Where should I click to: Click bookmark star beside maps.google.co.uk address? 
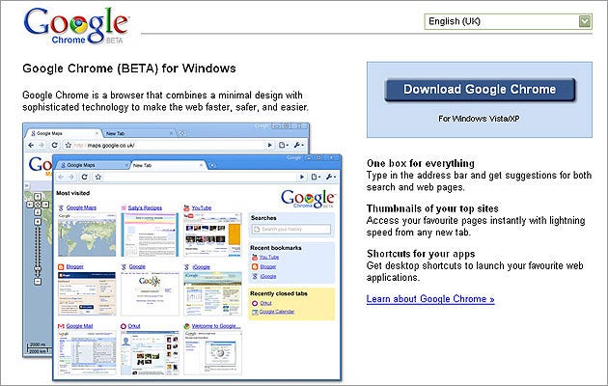(x=69, y=145)
